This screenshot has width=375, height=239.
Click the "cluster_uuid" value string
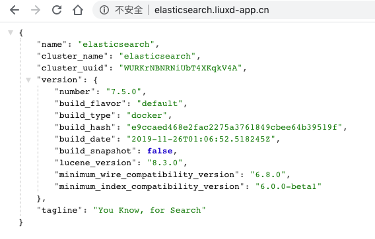180,68
